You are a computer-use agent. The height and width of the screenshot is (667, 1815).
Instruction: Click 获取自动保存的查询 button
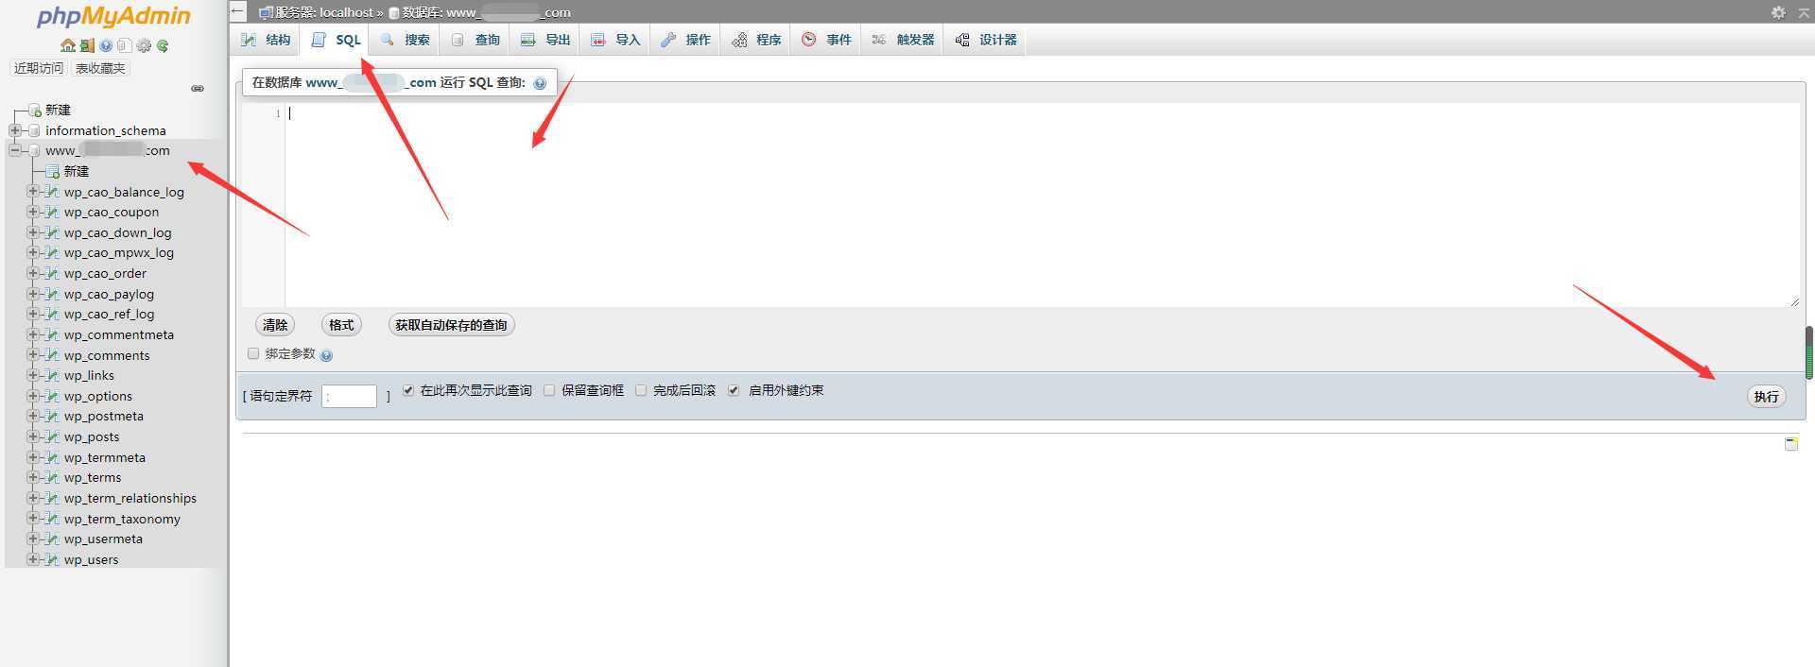[x=451, y=325]
